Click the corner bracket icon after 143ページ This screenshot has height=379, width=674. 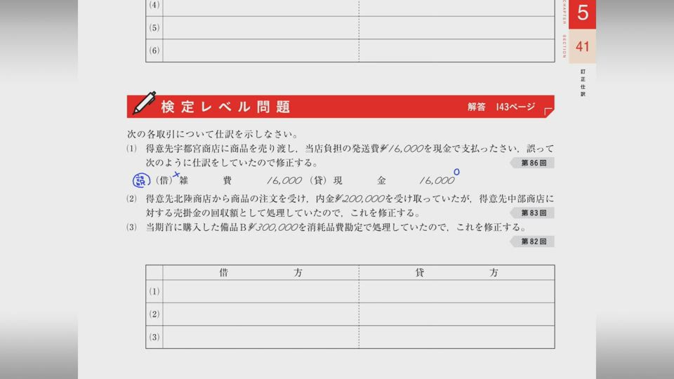548,109
